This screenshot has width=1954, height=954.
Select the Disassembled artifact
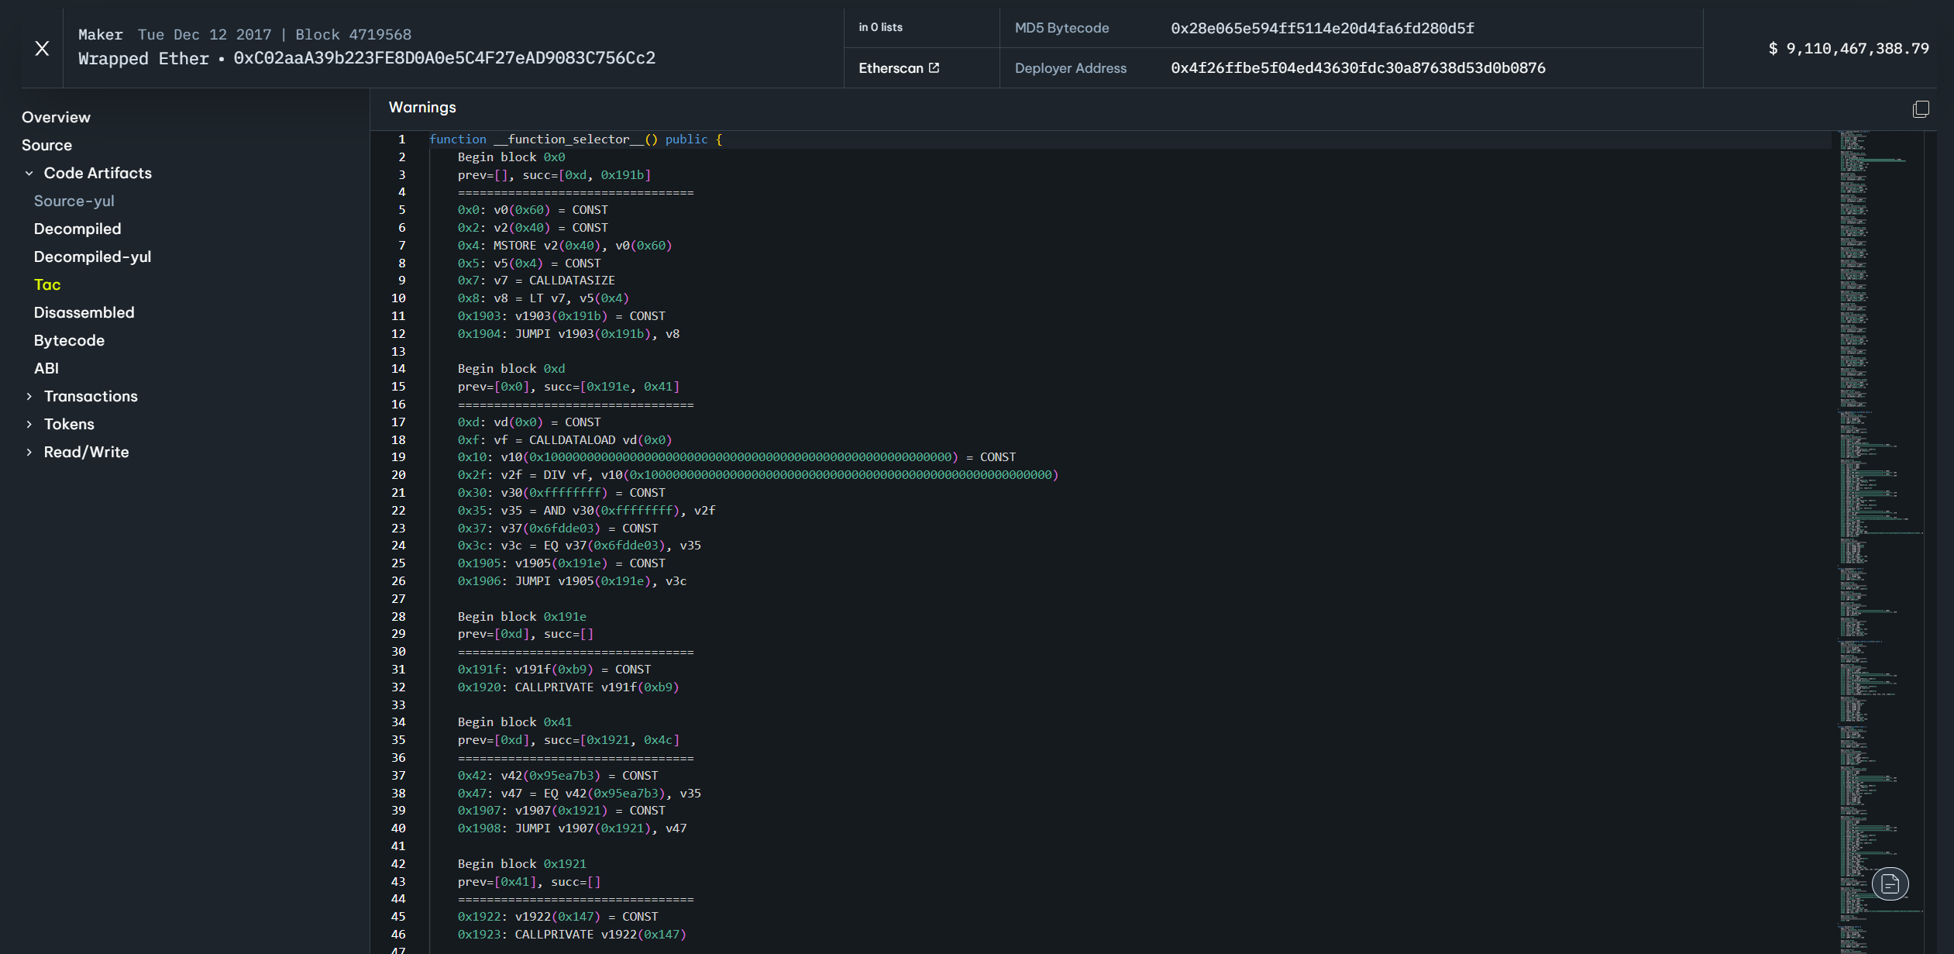(x=84, y=313)
